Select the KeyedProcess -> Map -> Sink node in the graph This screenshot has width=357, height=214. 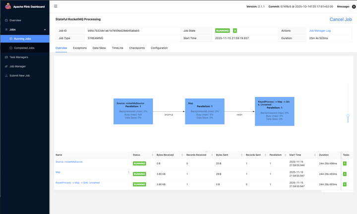(x=275, y=111)
